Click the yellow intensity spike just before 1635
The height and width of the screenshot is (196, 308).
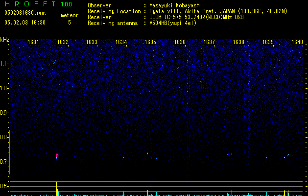pos(147,193)
